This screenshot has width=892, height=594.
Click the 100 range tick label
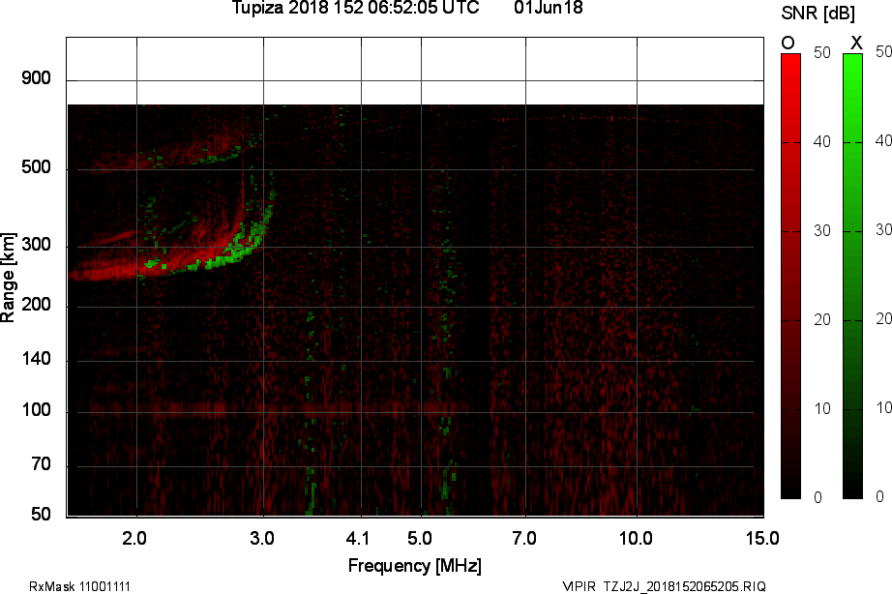point(36,409)
